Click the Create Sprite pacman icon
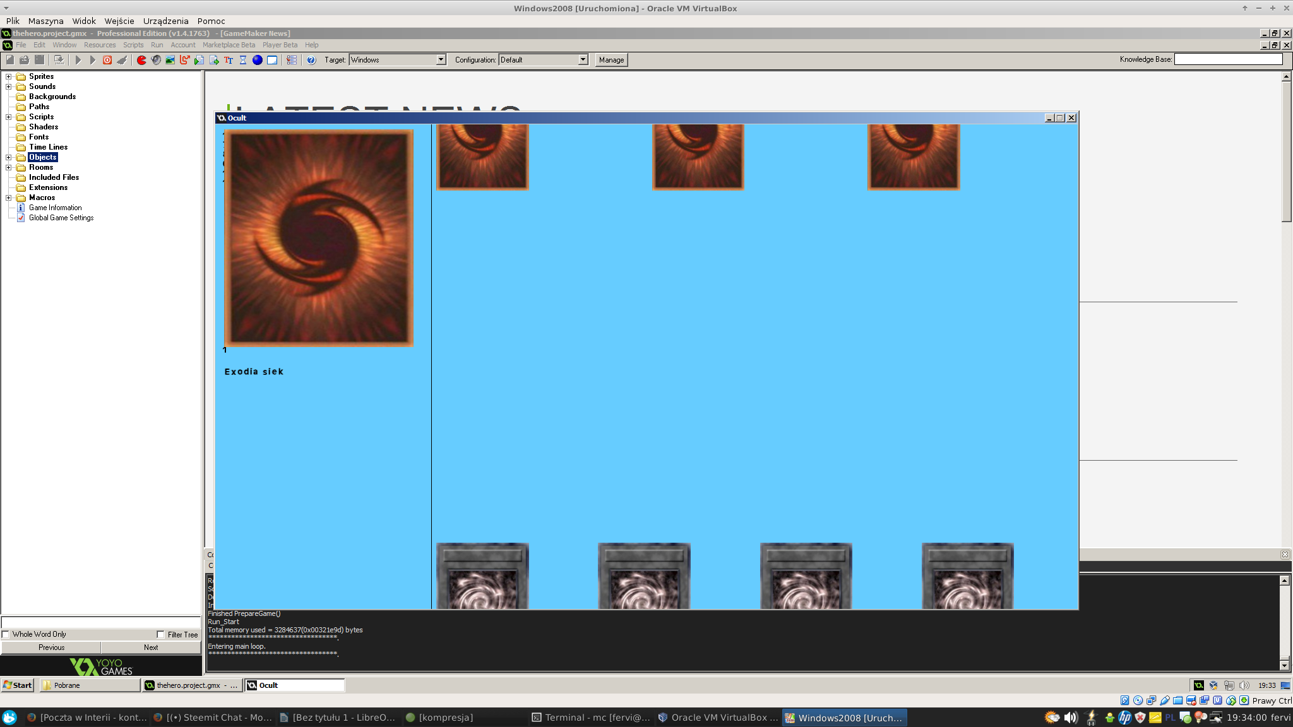 pos(141,60)
